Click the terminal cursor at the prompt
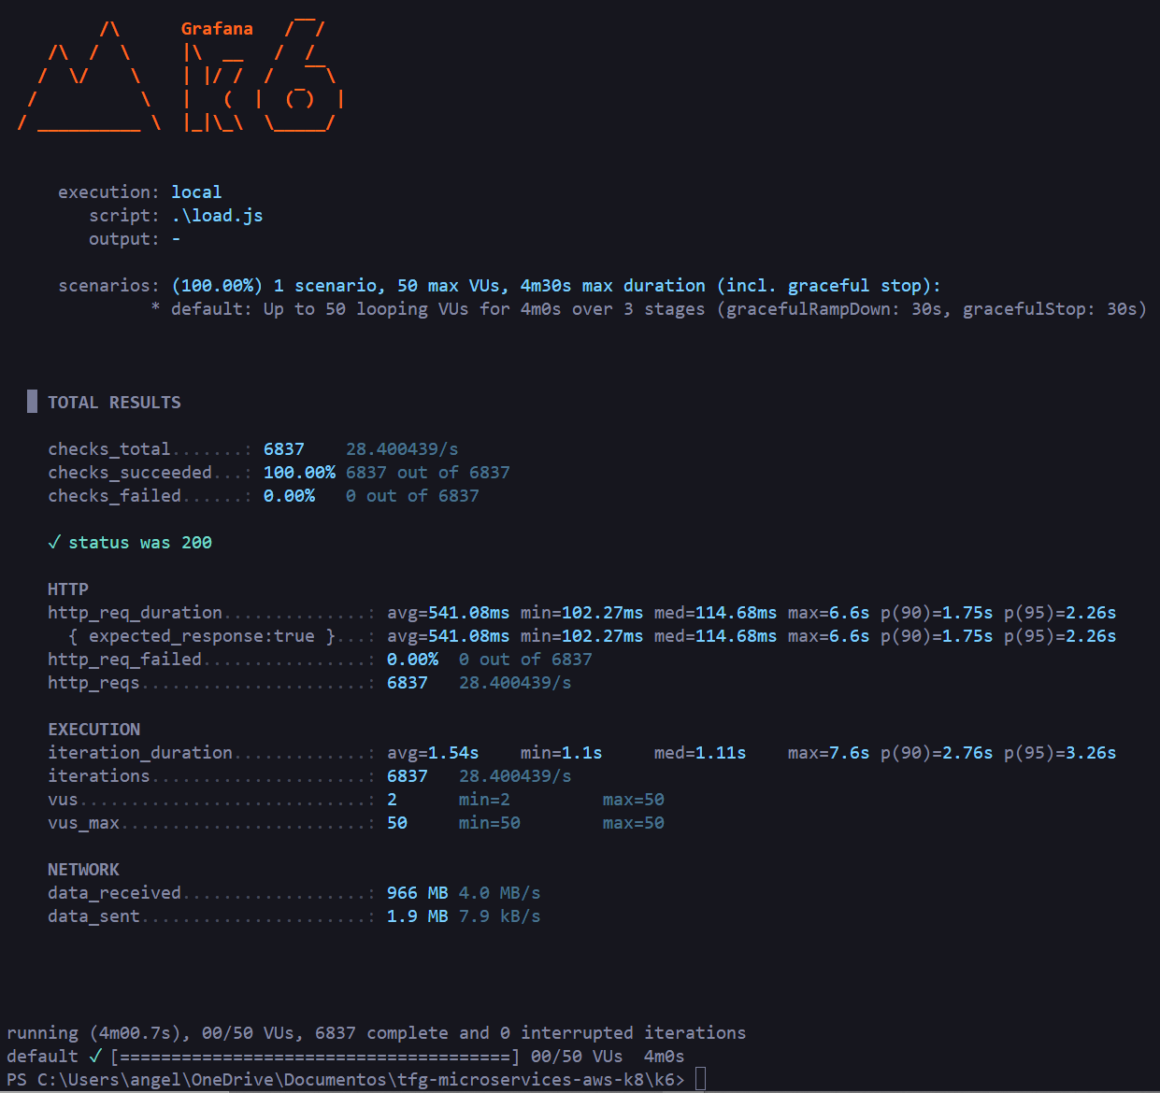Image resolution: width=1160 pixels, height=1093 pixels. 700,1080
